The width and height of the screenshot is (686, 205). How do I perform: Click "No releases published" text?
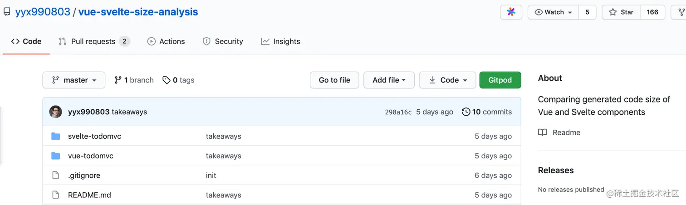coord(571,190)
